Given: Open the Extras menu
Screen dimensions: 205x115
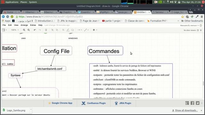Looking at the screenshot, I should (33, 25).
